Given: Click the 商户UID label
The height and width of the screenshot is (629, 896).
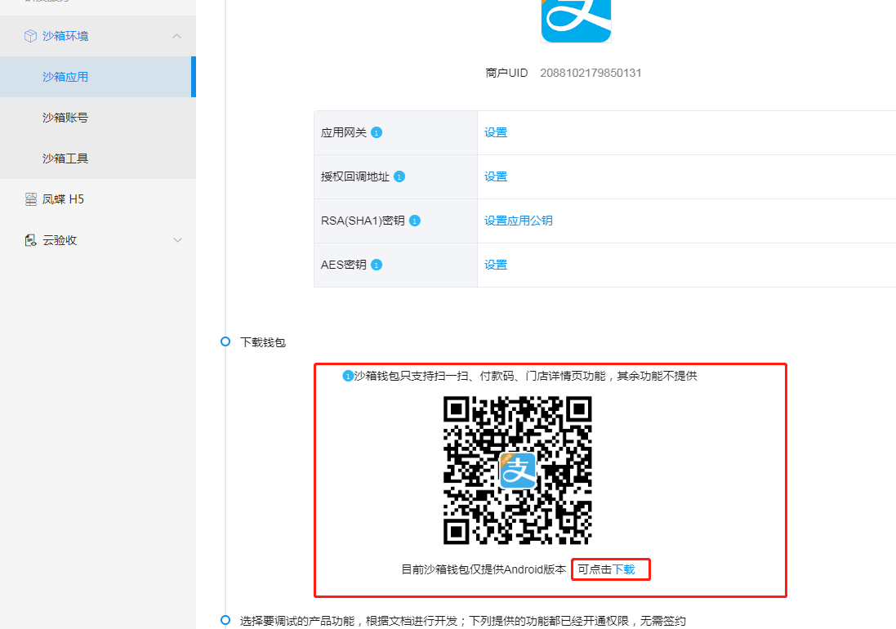Looking at the screenshot, I should coord(506,74).
